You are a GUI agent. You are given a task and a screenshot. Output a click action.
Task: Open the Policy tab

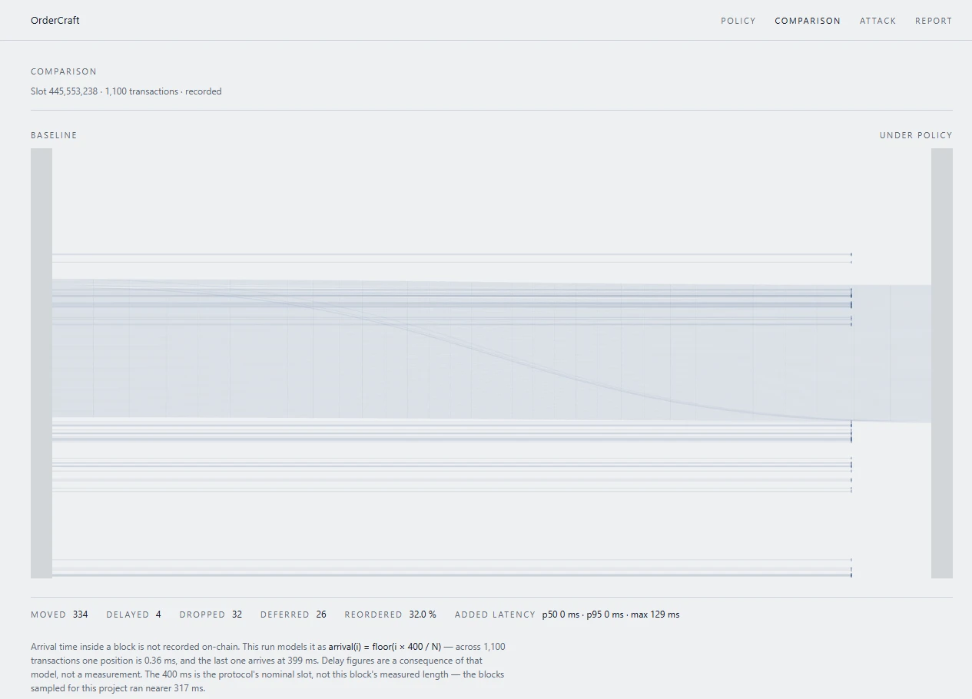738,21
